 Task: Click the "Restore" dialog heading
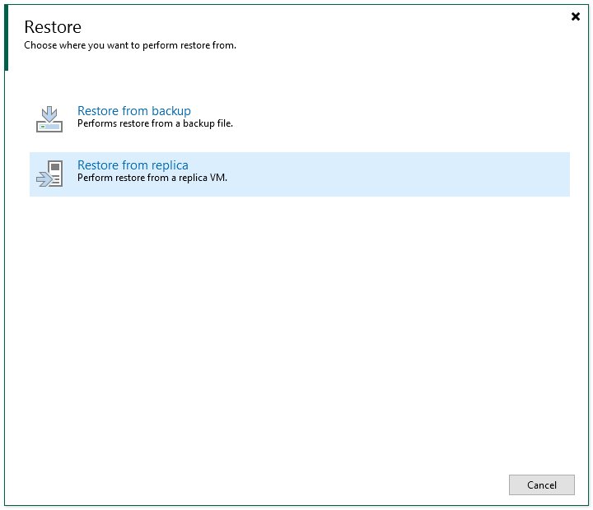pos(53,27)
